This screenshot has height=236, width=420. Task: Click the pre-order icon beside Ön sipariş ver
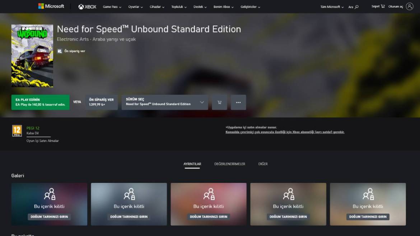[x=60, y=51]
